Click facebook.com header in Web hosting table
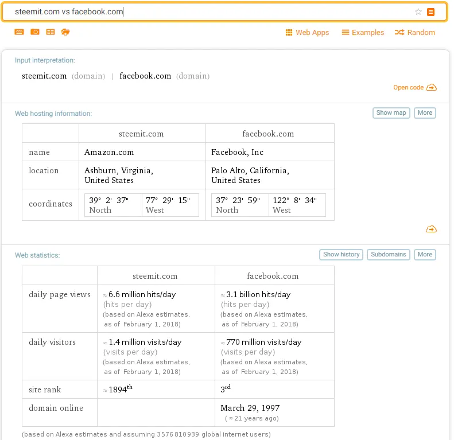 click(x=268, y=134)
